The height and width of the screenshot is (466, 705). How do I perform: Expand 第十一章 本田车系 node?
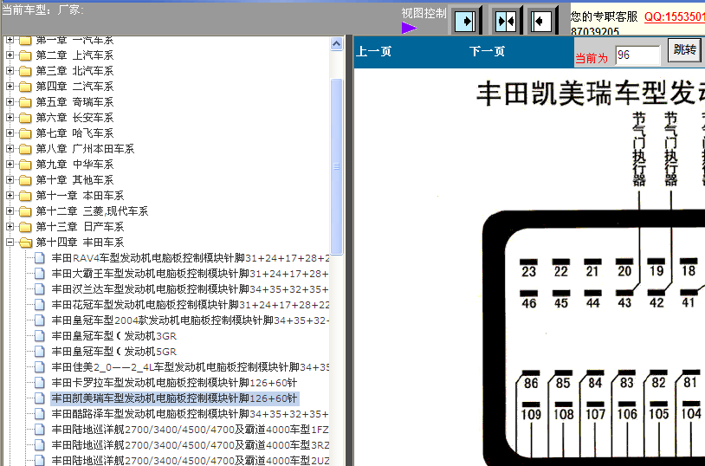(x=10, y=195)
